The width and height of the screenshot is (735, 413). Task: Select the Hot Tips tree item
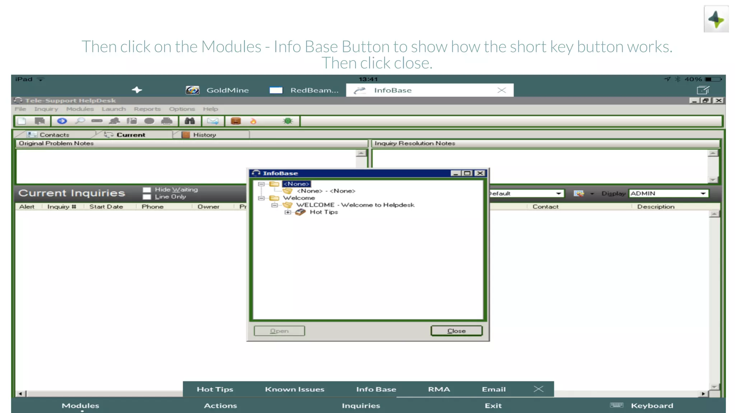point(324,212)
